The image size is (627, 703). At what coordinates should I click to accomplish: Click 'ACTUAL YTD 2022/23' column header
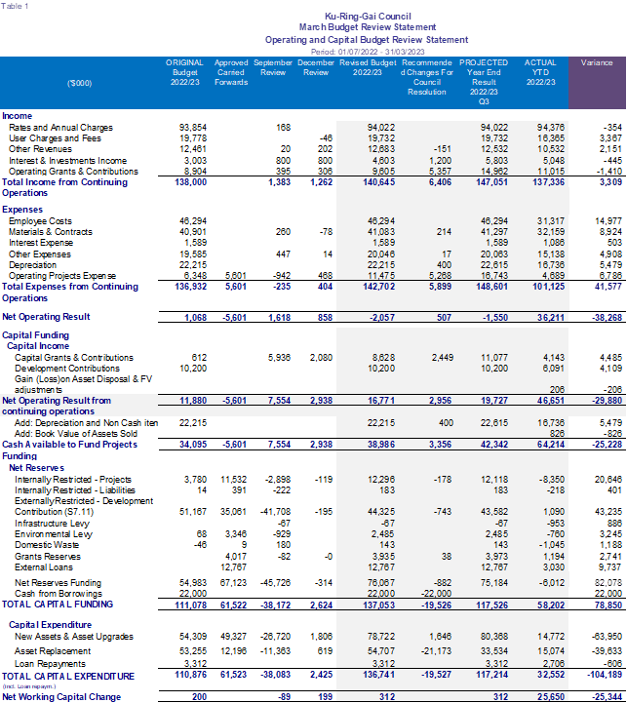pyautogui.click(x=540, y=72)
